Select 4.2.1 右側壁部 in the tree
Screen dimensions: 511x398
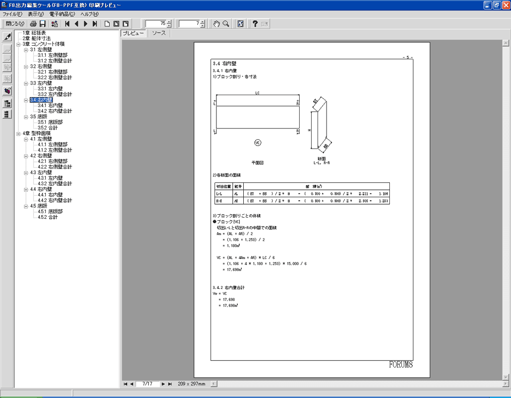pos(52,161)
